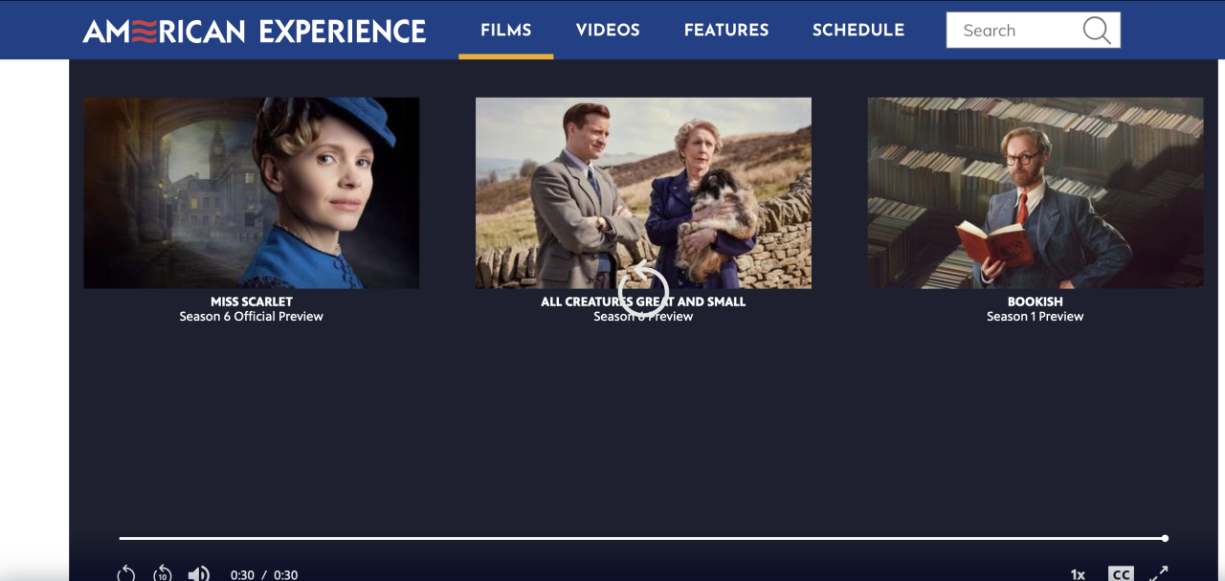Open the 1x playback speed menu
Screen dimensions: 1225x581
1078,574
